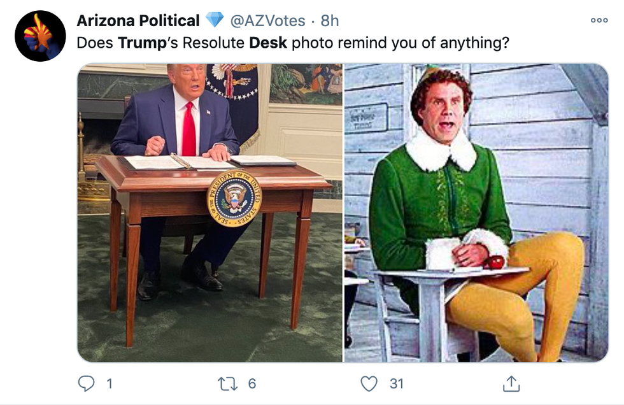Like the tweet with the heart icon
Viewport: 624px width, 405px height.
click(x=369, y=383)
